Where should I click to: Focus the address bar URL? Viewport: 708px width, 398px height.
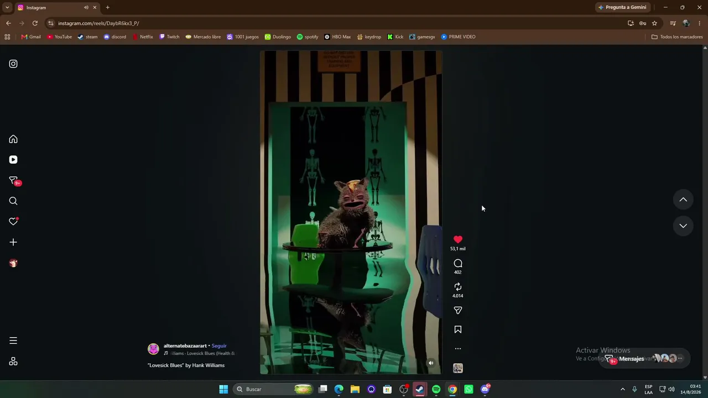point(332,23)
